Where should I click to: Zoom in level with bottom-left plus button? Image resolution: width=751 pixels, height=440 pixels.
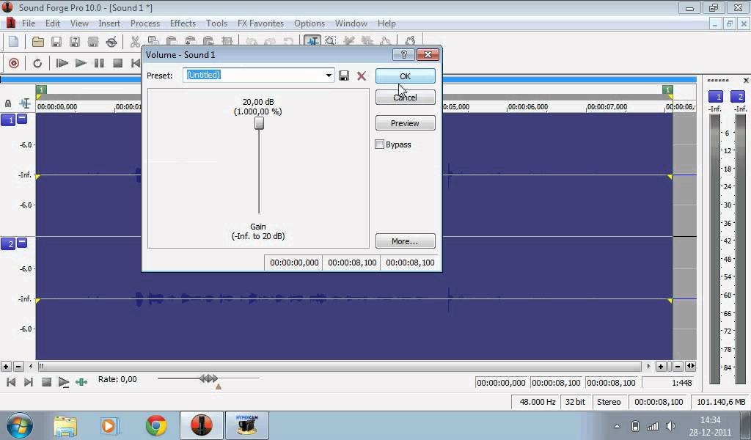pos(6,366)
